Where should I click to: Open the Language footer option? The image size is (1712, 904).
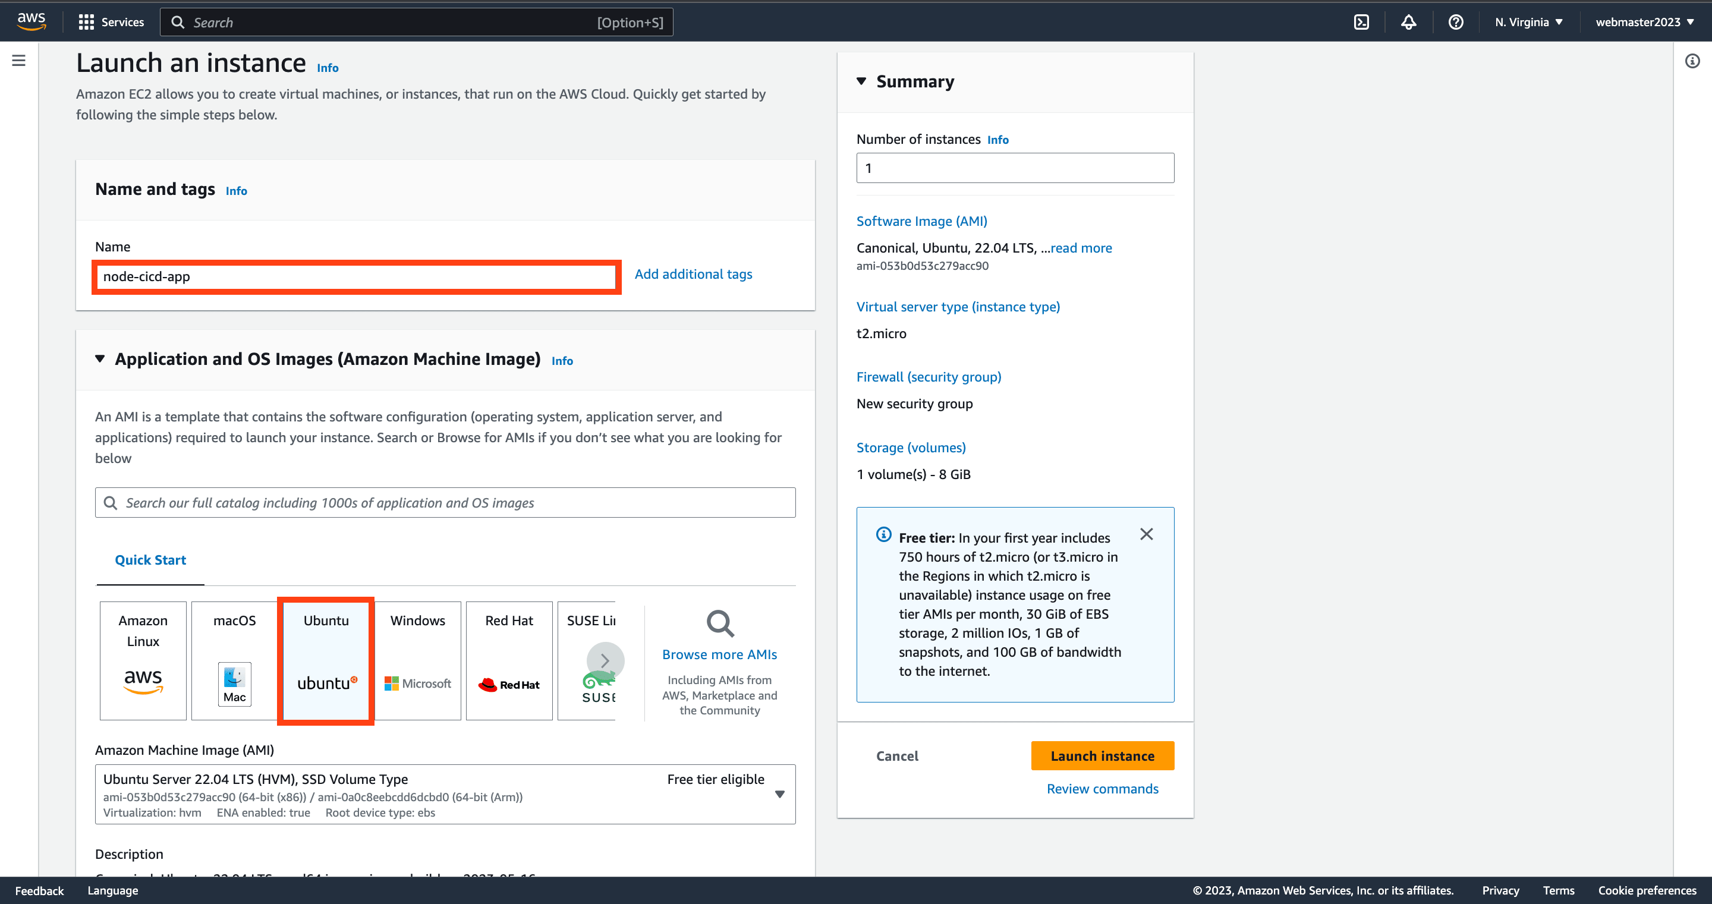pos(113,891)
